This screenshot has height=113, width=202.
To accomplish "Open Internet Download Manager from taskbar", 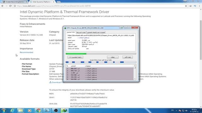I will (x=64, y=110).
